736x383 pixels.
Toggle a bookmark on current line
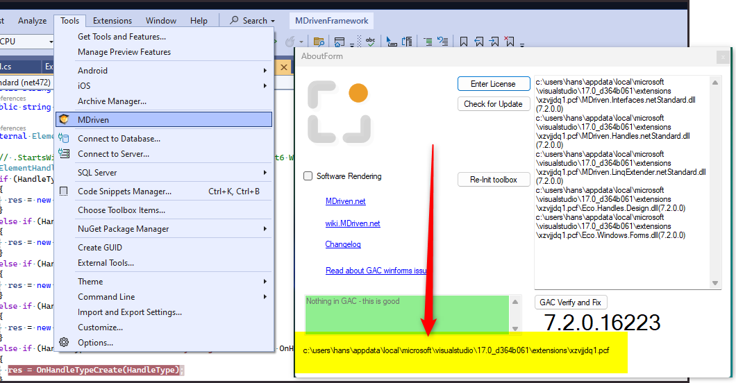[x=464, y=42]
